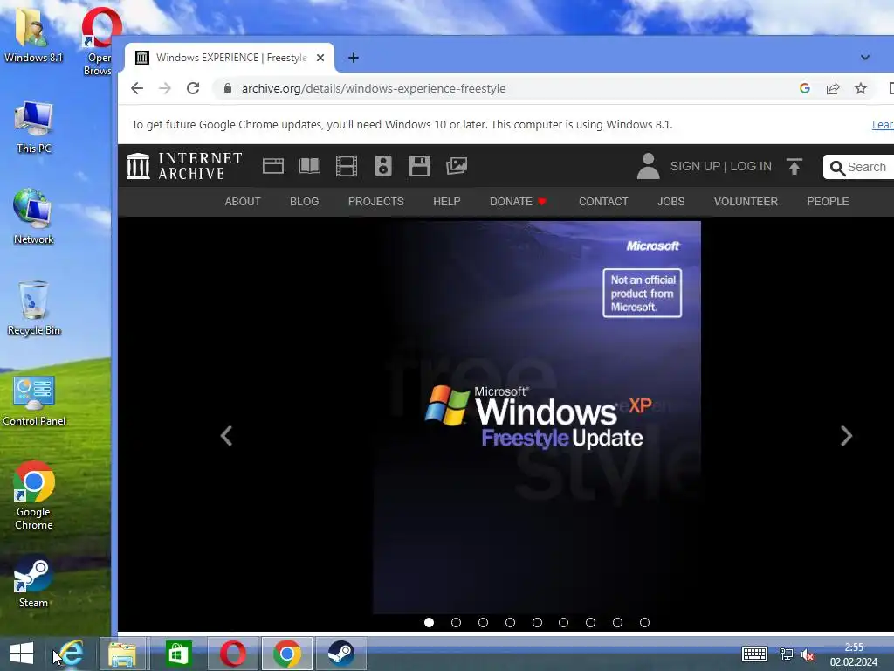Image resolution: width=894 pixels, height=671 pixels.
Task: Show the previous carousel image
Action: [226, 436]
